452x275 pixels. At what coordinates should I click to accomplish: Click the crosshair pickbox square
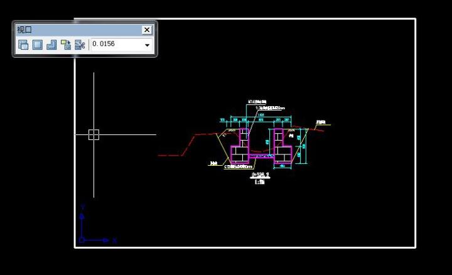click(x=94, y=134)
